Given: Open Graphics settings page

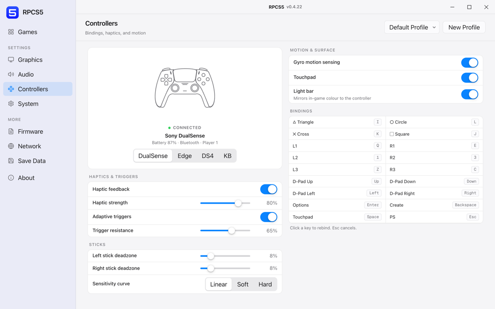Looking at the screenshot, I should 38,59.
